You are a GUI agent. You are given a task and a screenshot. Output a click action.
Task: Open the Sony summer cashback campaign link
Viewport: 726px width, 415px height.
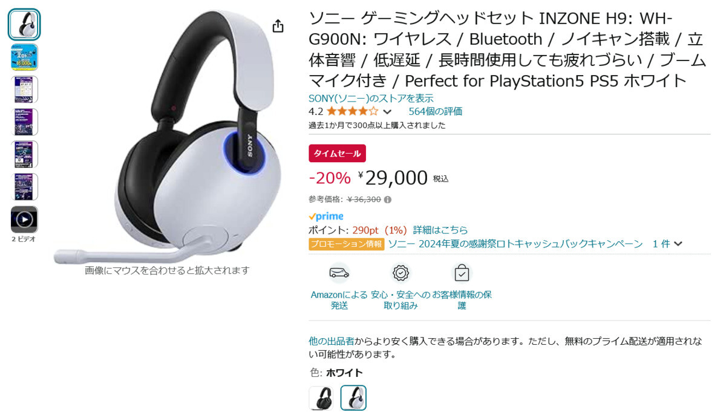pyautogui.click(x=515, y=244)
